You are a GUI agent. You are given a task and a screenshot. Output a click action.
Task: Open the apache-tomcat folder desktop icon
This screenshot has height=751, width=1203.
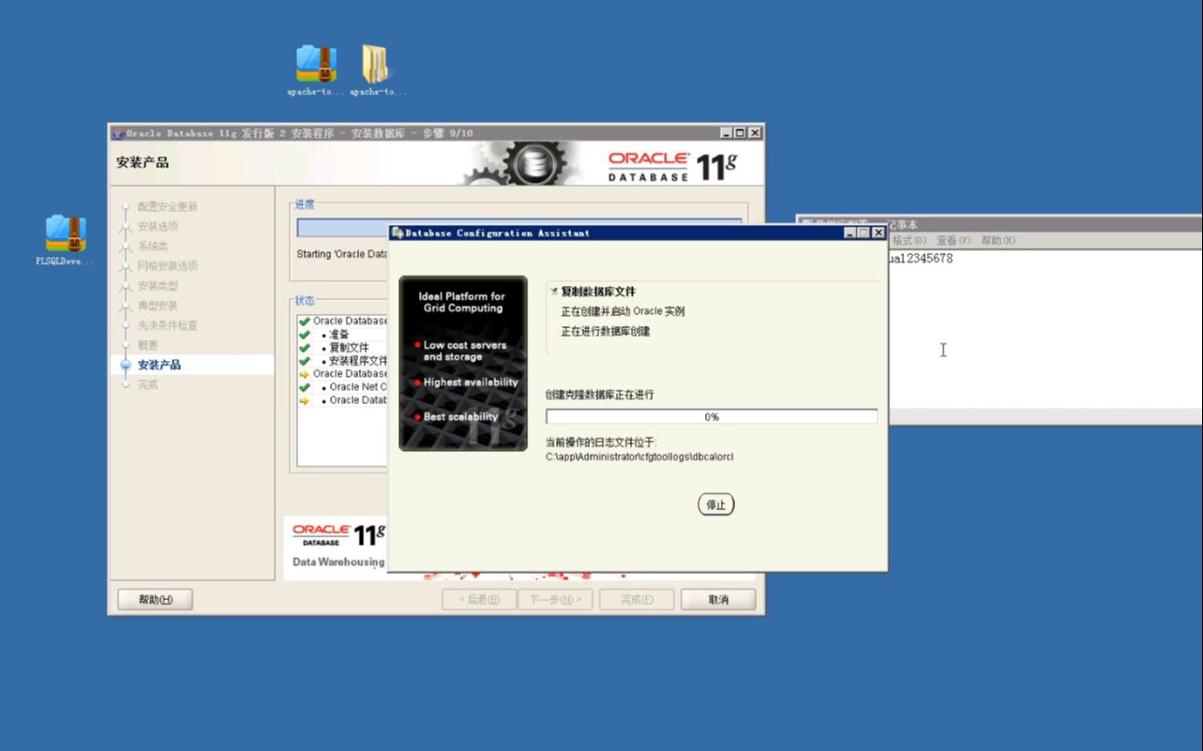point(376,70)
